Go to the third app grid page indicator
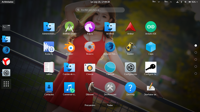Image resolution: width=200 pixels, height=112 pixels. 196,59
